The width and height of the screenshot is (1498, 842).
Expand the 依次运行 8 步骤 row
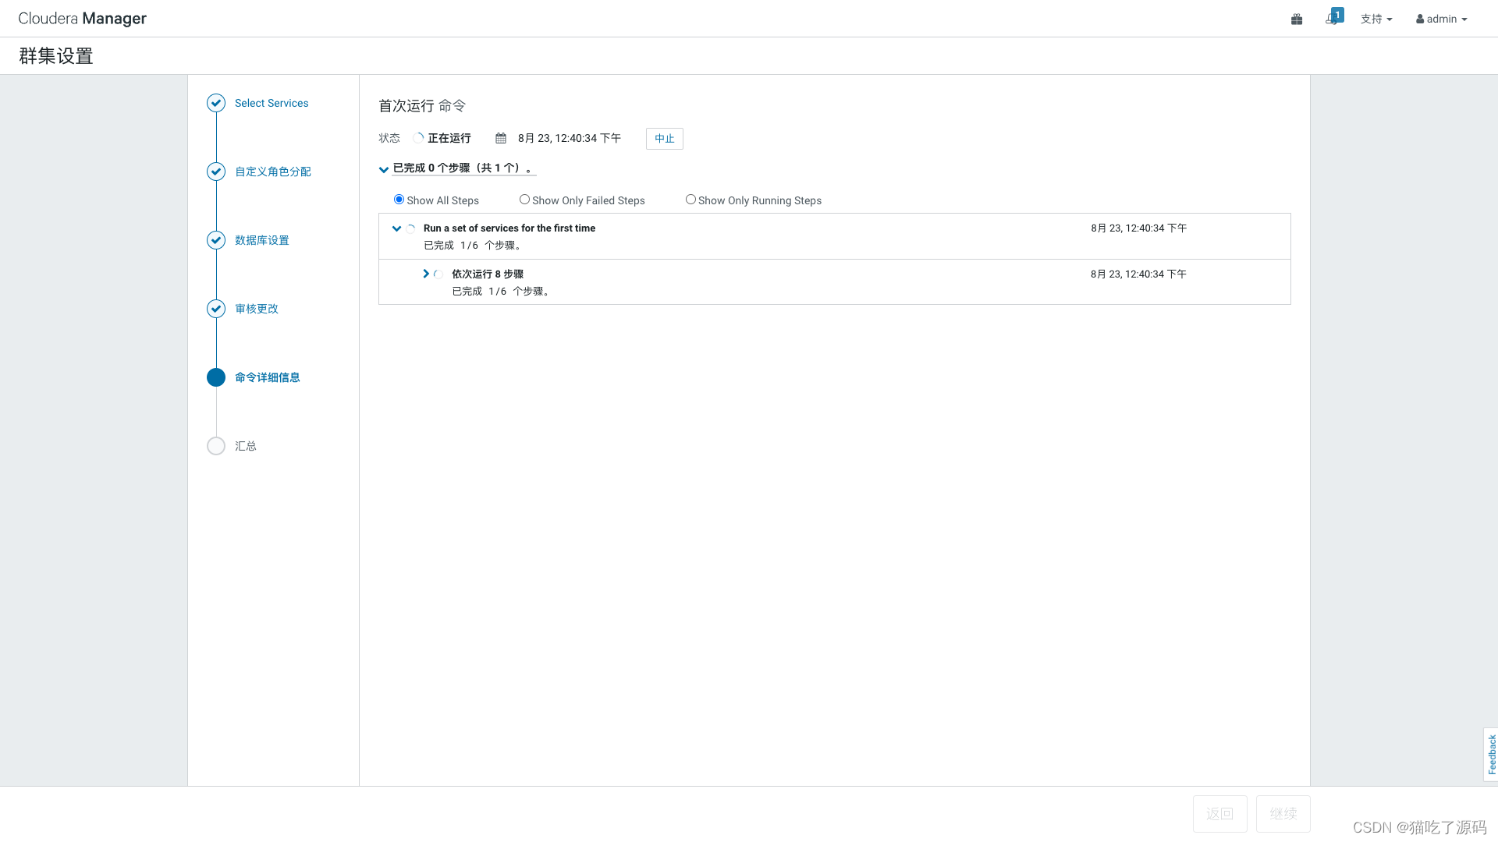pos(426,274)
